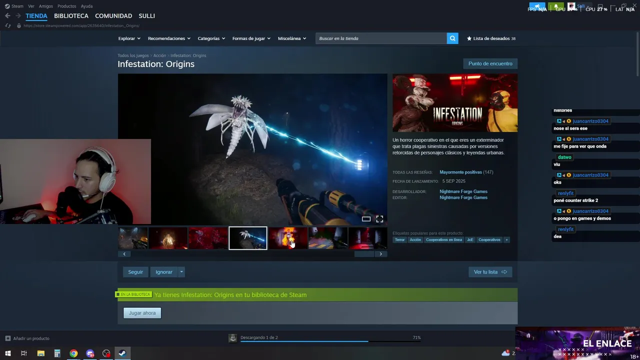Image resolution: width=640 pixels, height=360 pixels.
Task: Expand the Explorar dropdown
Action: (x=129, y=38)
